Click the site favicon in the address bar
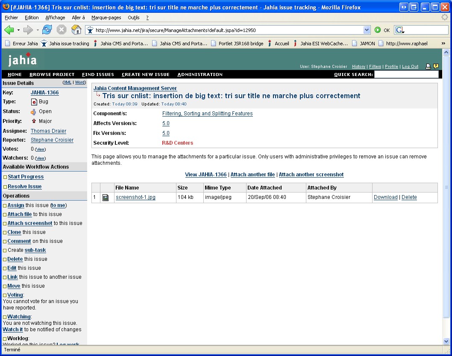 [x=90, y=30]
